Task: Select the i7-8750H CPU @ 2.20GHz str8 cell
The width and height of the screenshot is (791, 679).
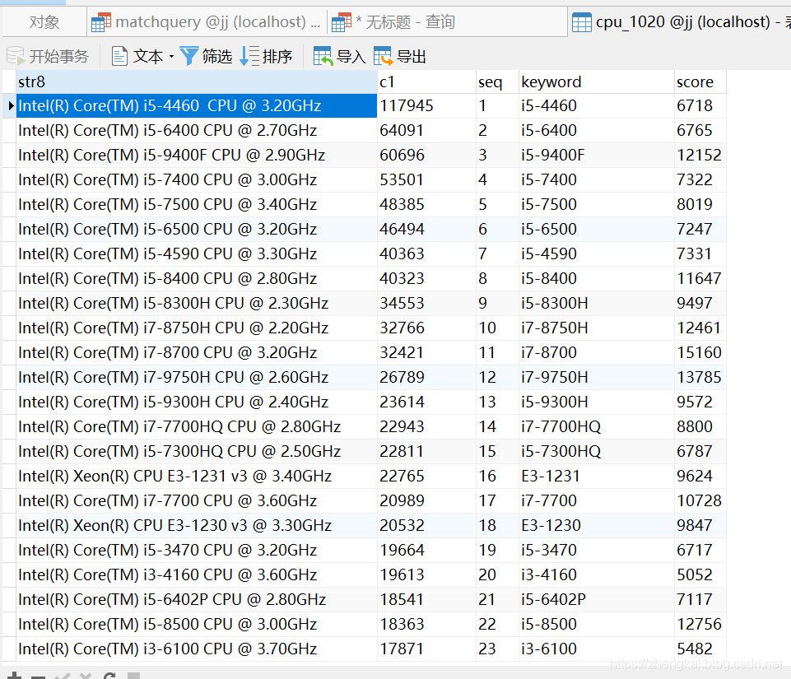Action: pos(197,328)
